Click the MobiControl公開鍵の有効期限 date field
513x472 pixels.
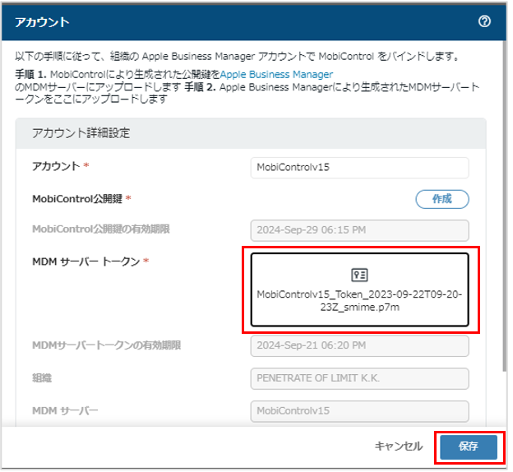pyautogui.click(x=359, y=230)
